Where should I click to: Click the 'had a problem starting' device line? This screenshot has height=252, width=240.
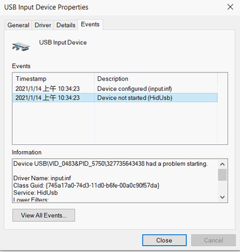110,164
